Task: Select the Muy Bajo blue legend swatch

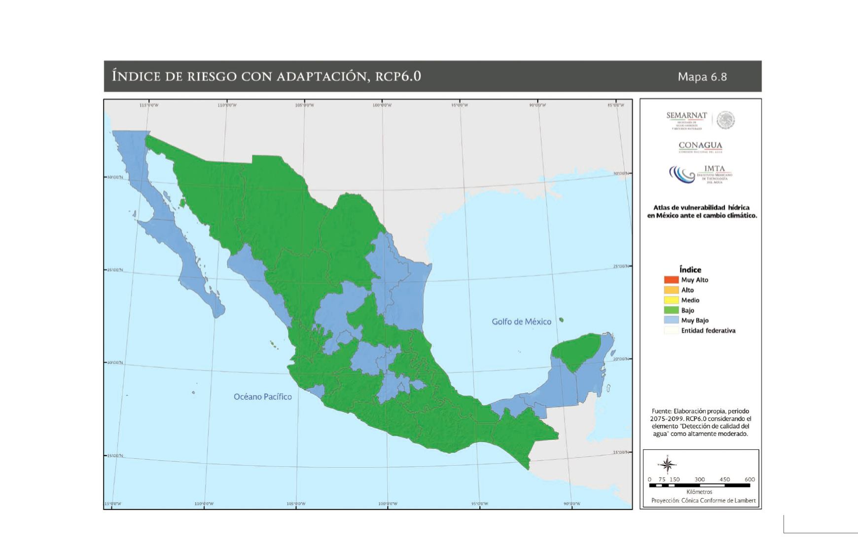Action: (671, 320)
